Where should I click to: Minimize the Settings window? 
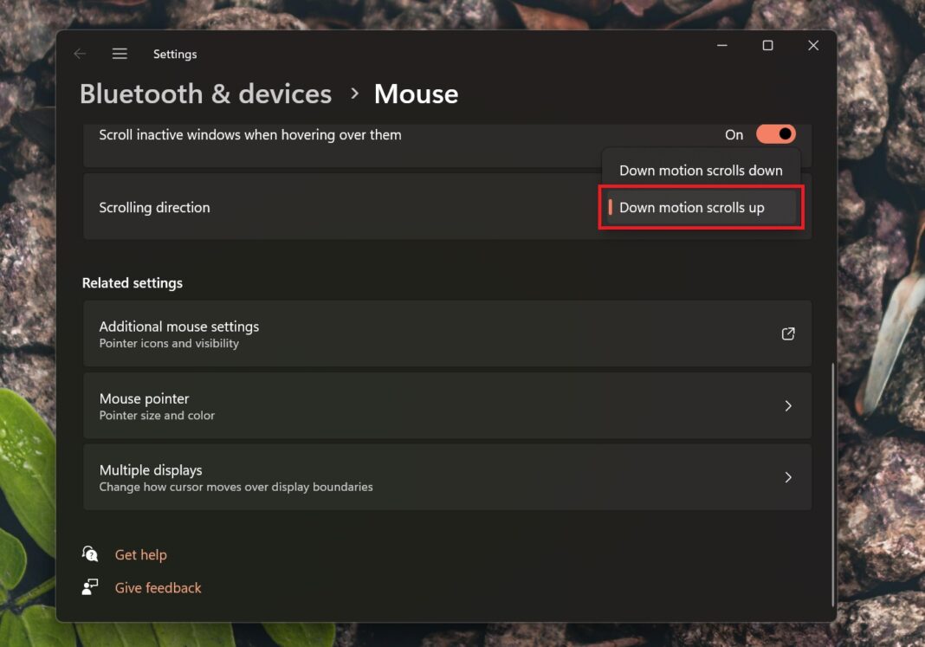point(721,46)
